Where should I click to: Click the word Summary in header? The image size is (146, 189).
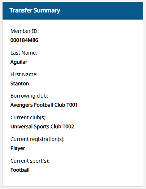tap(47, 10)
